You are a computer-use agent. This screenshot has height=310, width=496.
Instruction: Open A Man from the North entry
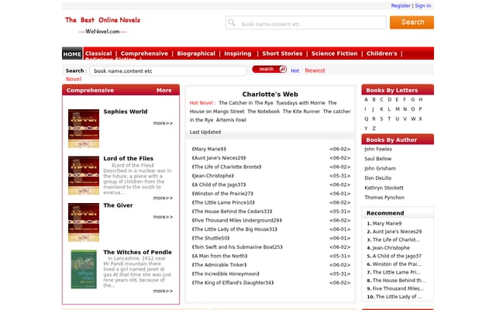[219, 256]
